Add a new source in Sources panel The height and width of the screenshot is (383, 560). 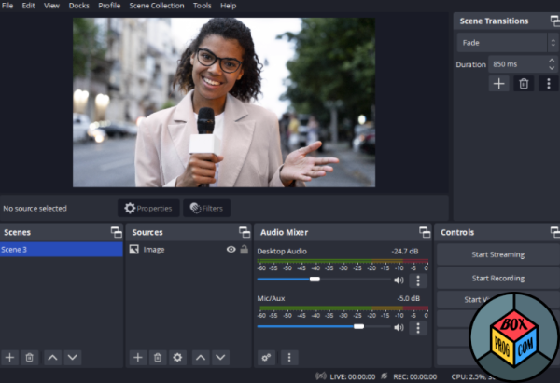[138, 357]
